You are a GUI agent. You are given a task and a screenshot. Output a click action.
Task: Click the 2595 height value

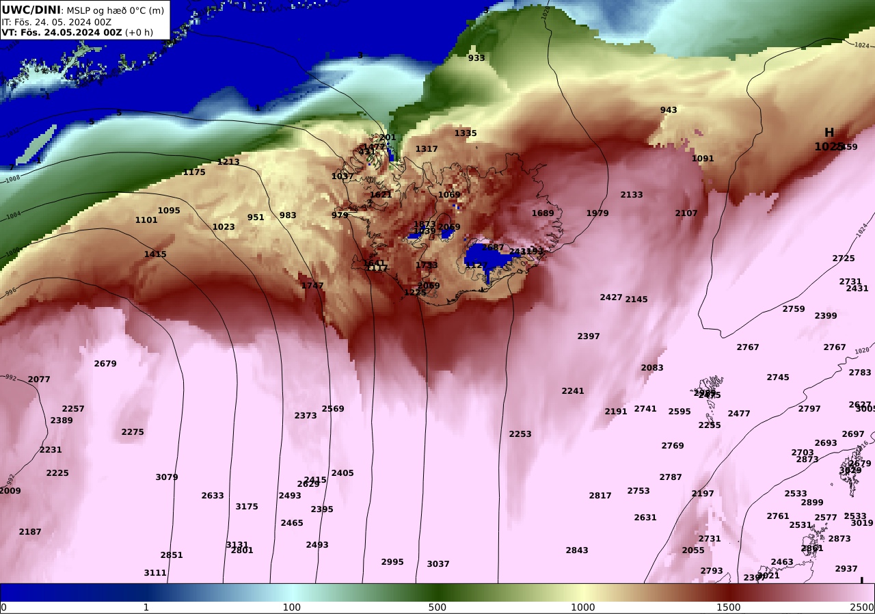(679, 412)
